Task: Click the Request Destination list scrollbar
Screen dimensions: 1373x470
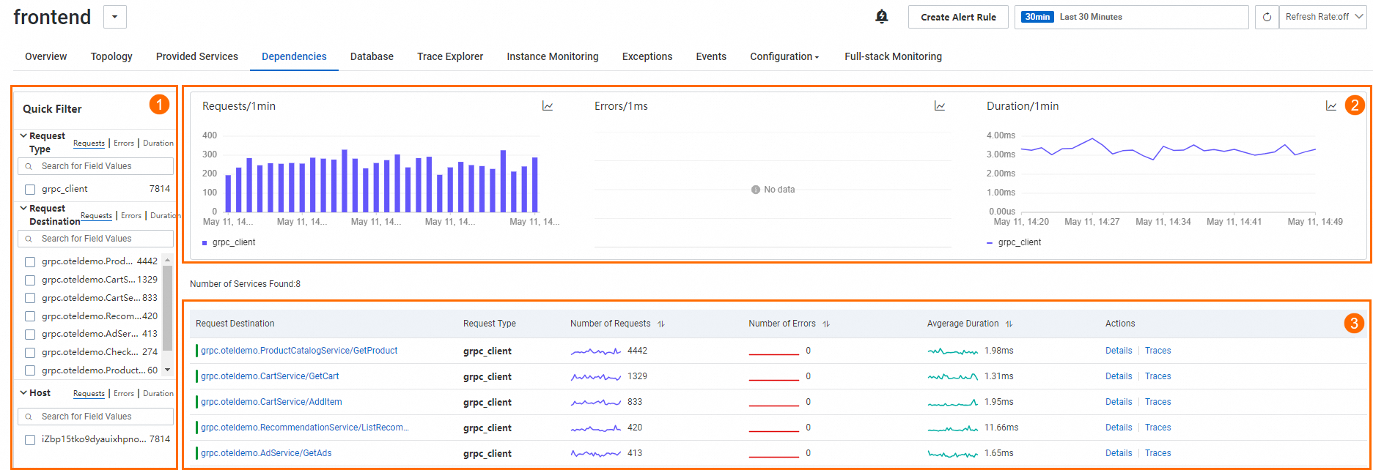Action: pyautogui.click(x=167, y=307)
